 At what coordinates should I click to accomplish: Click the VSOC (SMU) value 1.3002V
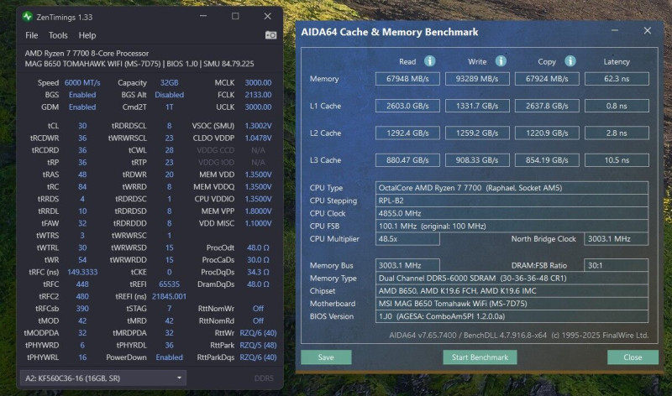tap(258, 126)
